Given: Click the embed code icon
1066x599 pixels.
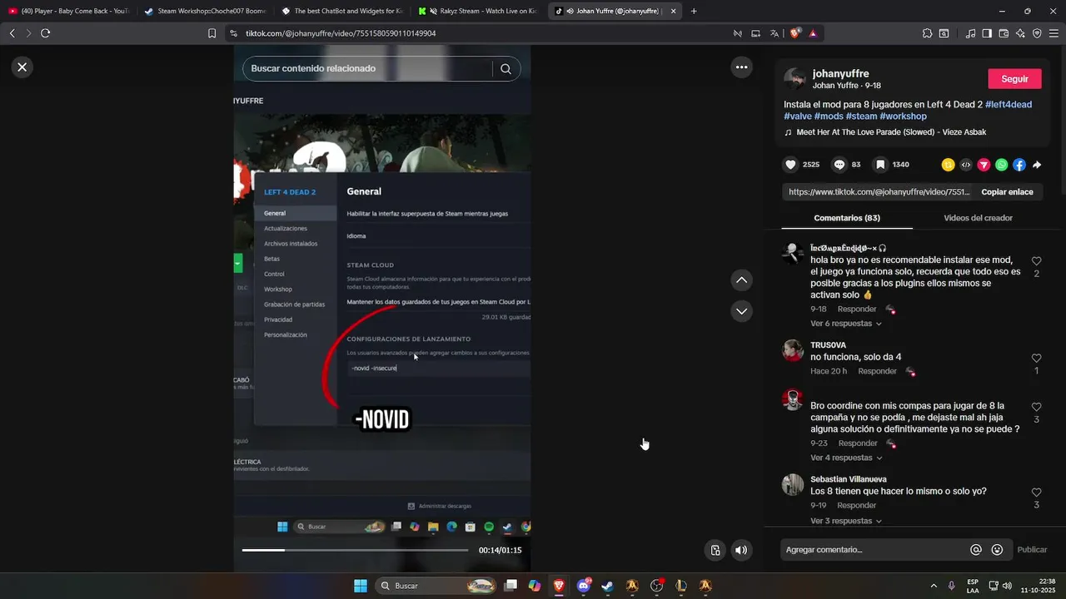Looking at the screenshot, I should 966,165.
